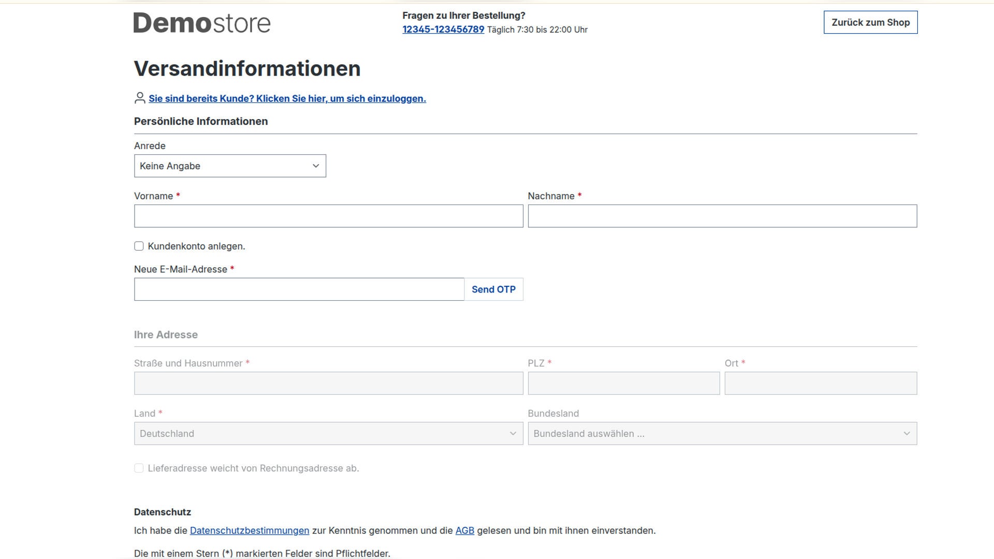
Task: Click the PLZ input field
Action: (624, 384)
